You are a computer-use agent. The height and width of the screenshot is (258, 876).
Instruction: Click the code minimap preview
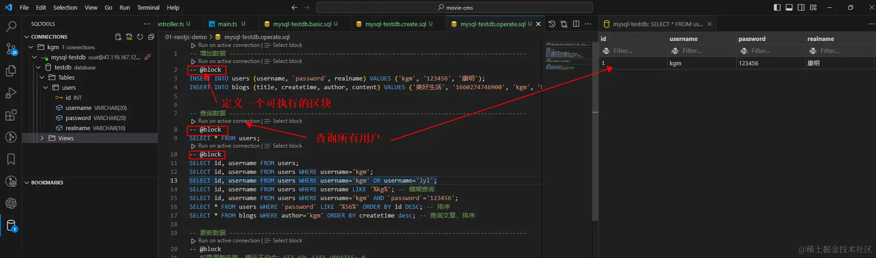pos(568,56)
